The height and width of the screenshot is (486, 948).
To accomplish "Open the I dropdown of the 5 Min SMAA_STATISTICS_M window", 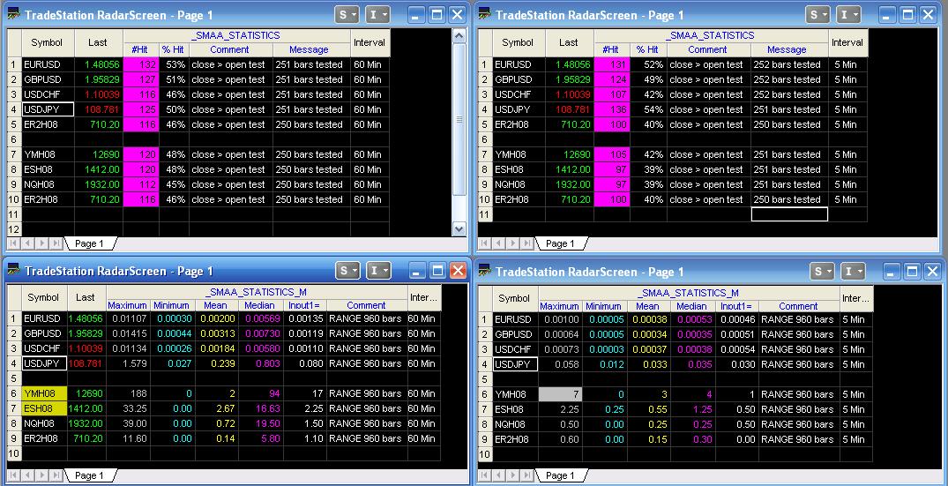I will [x=853, y=272].
